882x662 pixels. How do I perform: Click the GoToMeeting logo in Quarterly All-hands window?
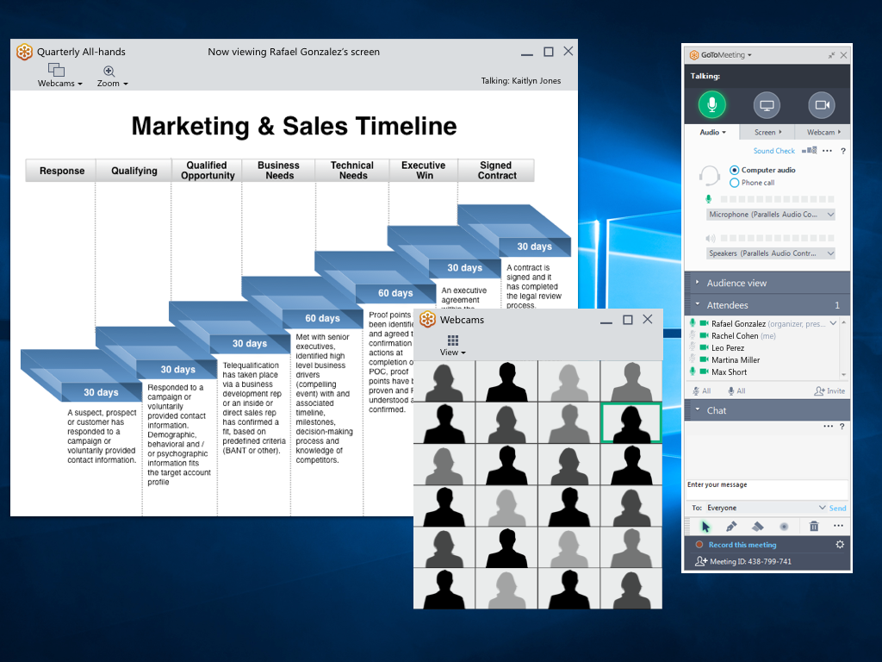pos(24,52)
